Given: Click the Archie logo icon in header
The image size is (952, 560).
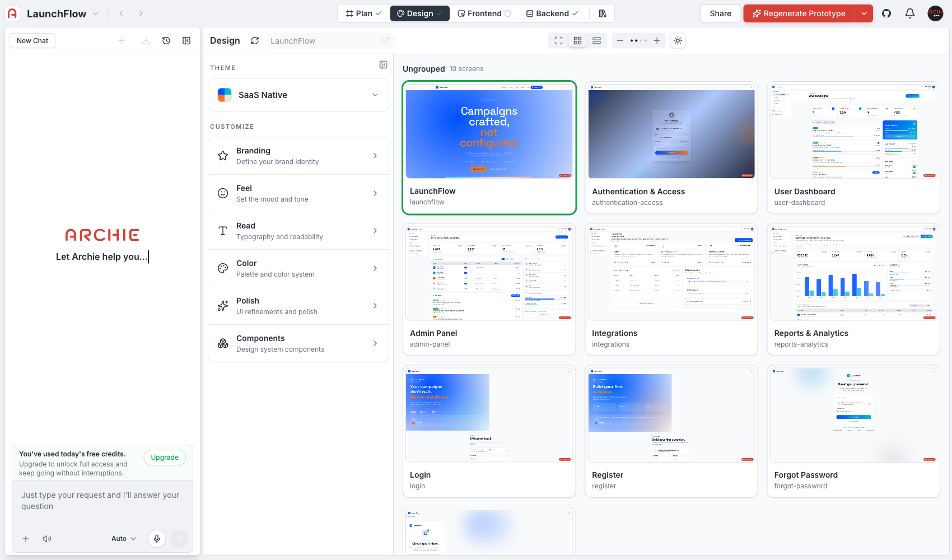Looking at the screenshot, I should 12,13.
